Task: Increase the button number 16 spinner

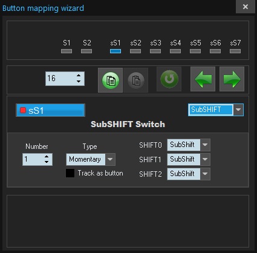Action: click(x=79, y=76)
